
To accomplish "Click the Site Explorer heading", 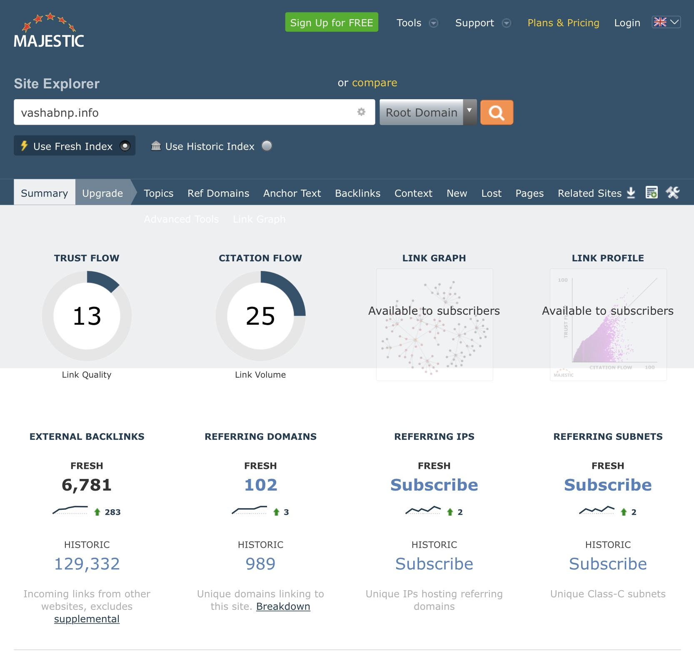I will (x=57, y=83).
